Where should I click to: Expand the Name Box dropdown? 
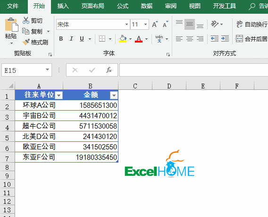tap(47, 69)
